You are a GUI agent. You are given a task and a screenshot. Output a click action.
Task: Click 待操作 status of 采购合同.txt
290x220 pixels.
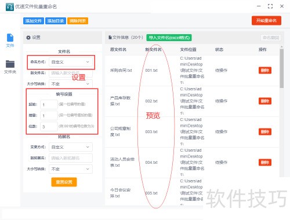pyautogui.click(x=221, y=70)
